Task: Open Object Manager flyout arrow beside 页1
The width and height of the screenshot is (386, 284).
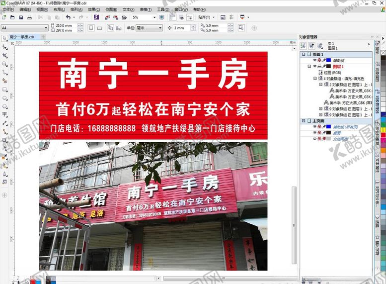Action: pyautogui.click(x=369, y=44)
